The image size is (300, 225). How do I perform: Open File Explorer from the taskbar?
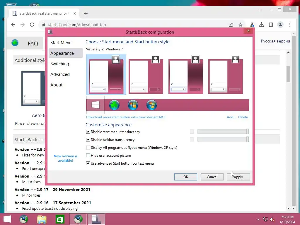pyautogui.click(x=42, y=219)
